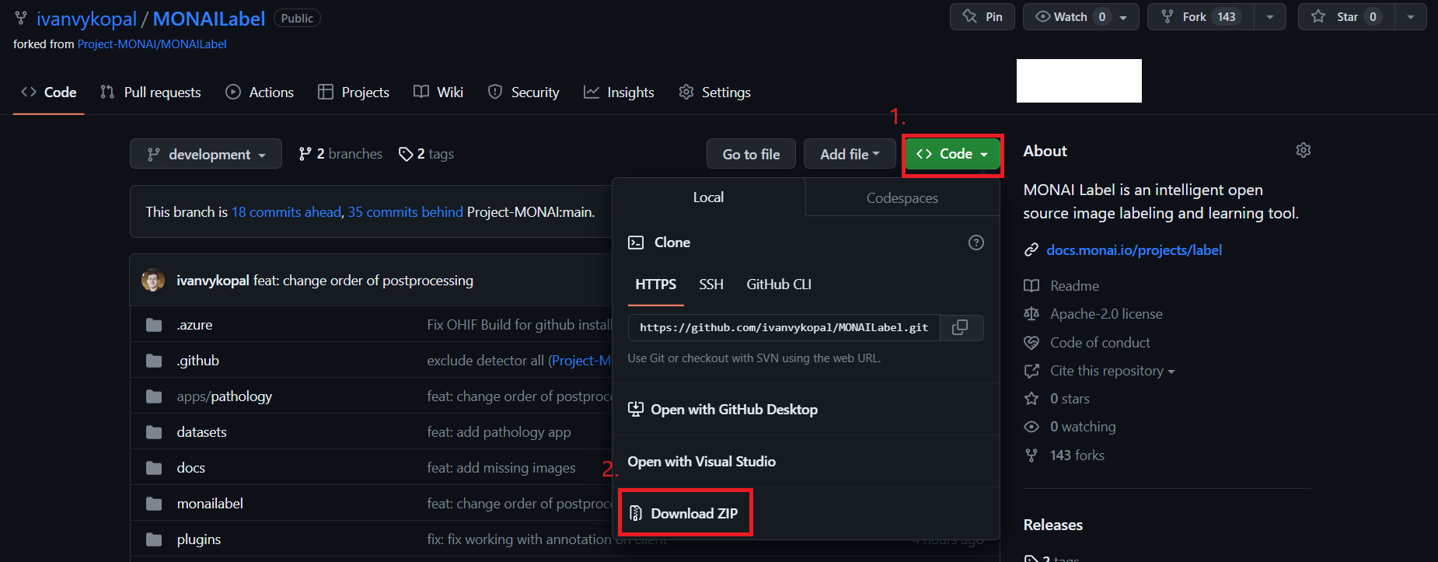Go to the Security tab
The image size is (1438, 562).
tap(523, 92)
